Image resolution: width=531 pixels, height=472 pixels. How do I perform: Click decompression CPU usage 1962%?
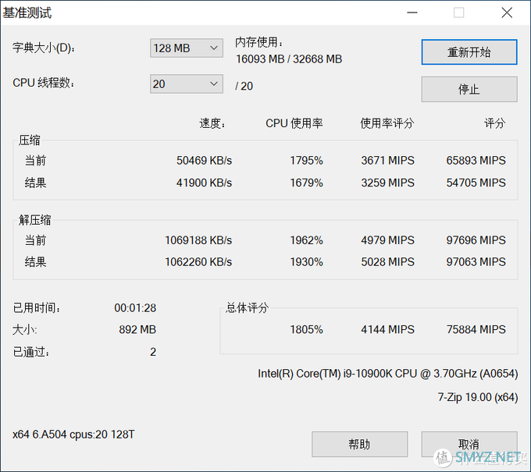click(306, 240)
